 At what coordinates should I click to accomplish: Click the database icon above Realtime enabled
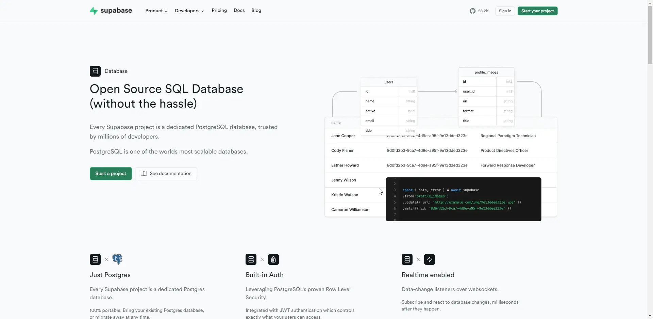coord(407,259)
